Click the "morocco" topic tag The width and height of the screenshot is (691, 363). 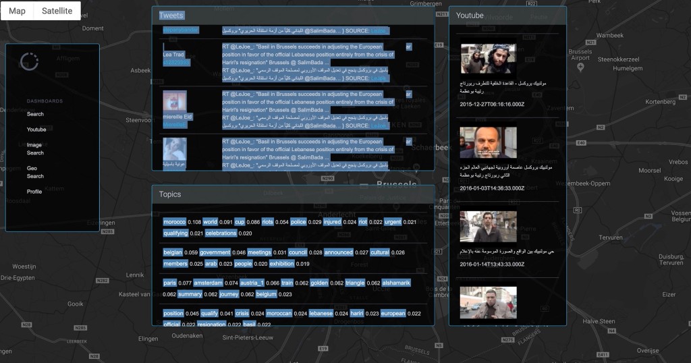click(x=174, y=222)
